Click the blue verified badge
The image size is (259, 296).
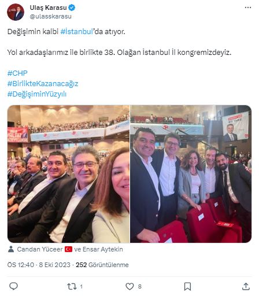72,8
